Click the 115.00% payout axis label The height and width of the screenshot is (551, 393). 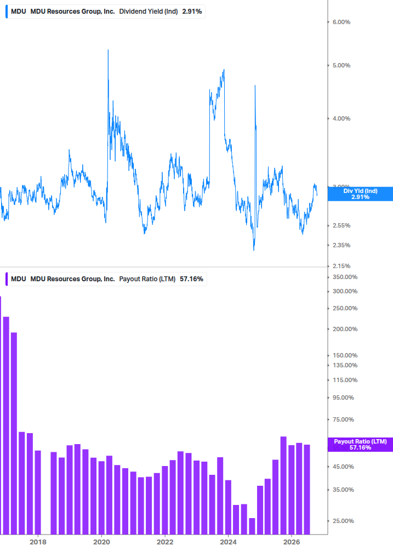point(345,380)
